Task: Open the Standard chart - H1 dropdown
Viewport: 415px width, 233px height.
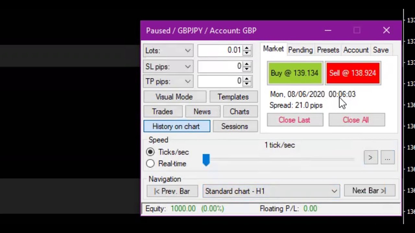Action: click(271, 191)
